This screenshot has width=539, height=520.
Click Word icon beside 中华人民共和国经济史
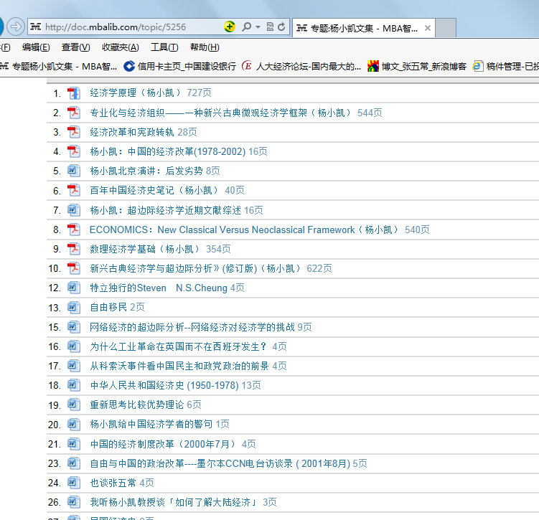coord(73,385)
